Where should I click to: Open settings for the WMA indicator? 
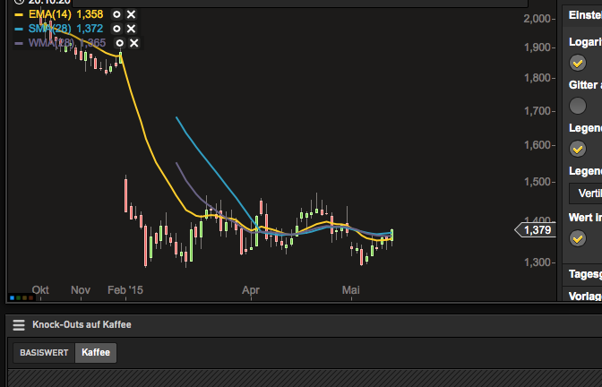pyautogui.click(x=119, y=43)
